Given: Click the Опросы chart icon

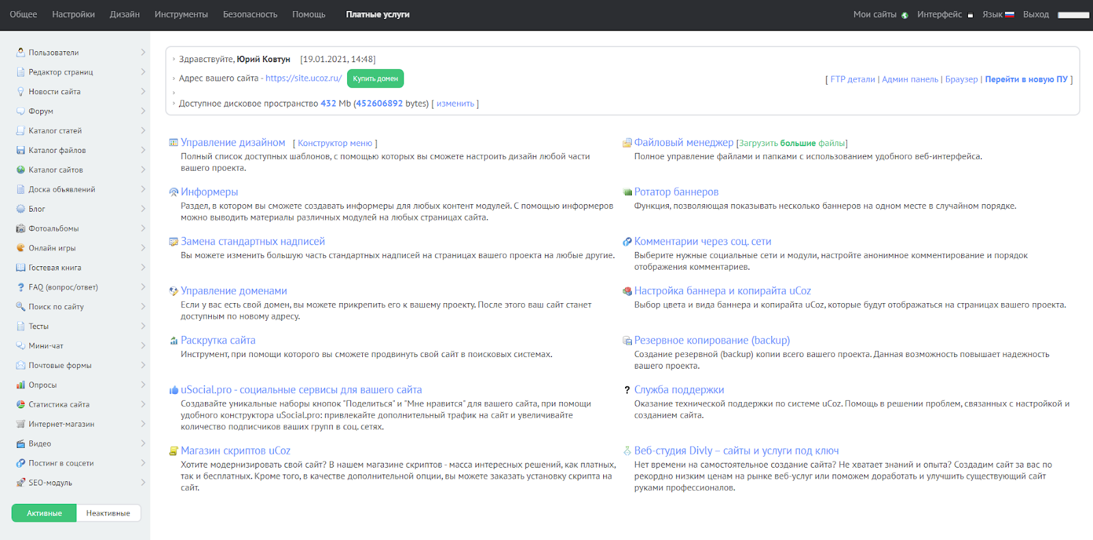Looking at the screenshot, I should [20, 385].
